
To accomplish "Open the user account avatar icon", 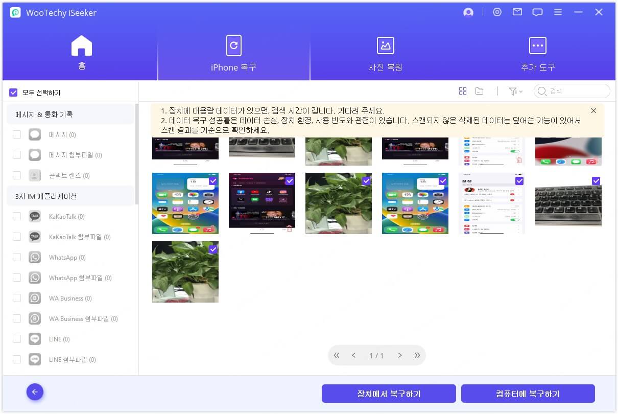I will [x=468, y=12].
